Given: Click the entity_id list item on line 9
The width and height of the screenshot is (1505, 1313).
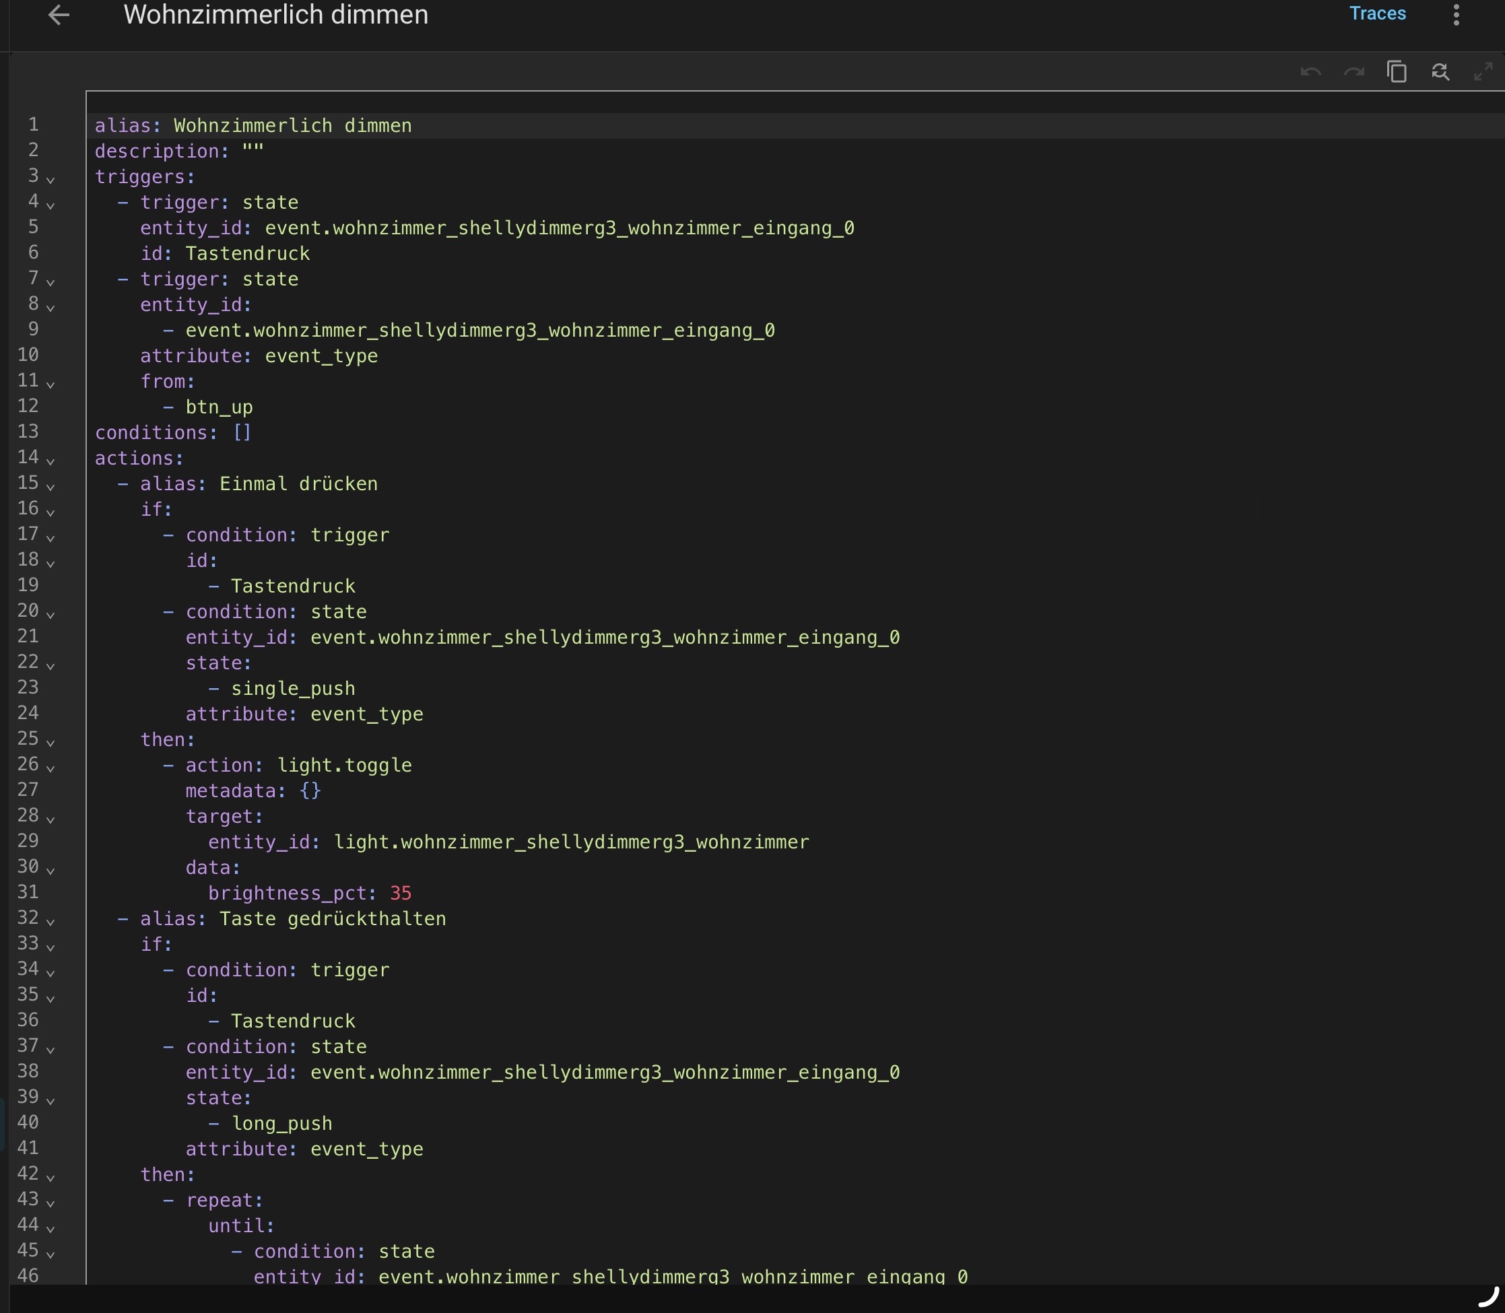Looking at the screenshot, I should pyautogui.click(x=480, y=331).
